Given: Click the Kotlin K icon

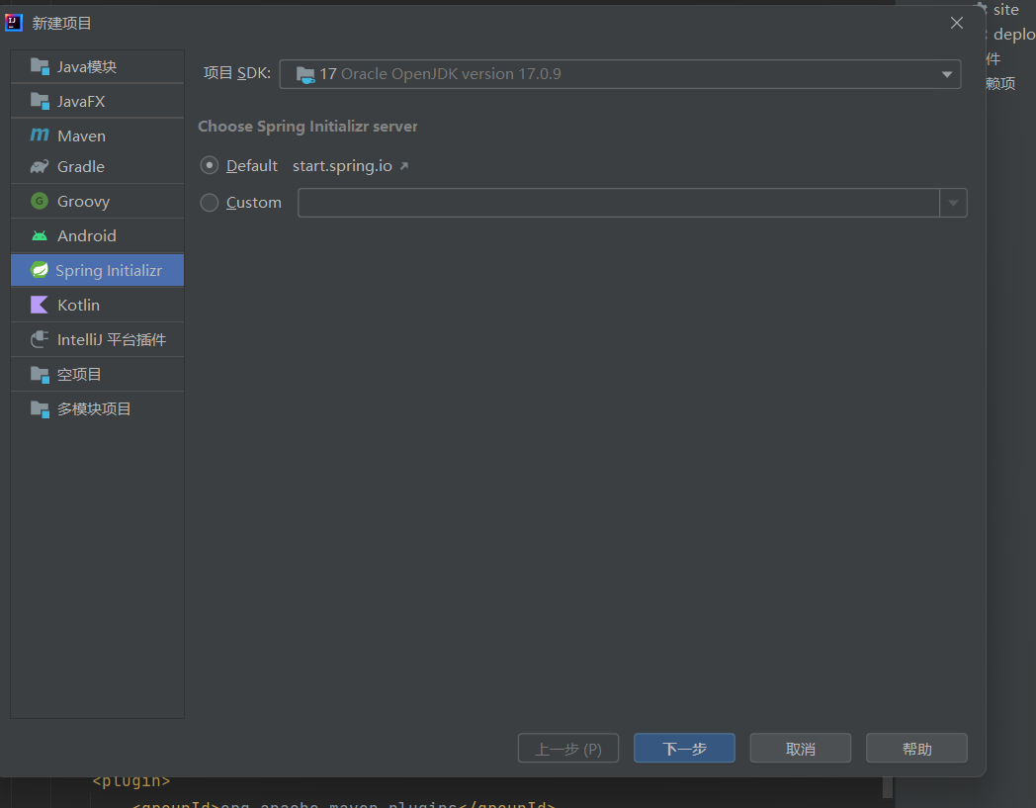Looking at the screenshot, I should coord(40,305).
